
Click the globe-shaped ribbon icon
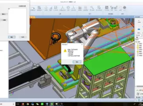pos(68,7)
